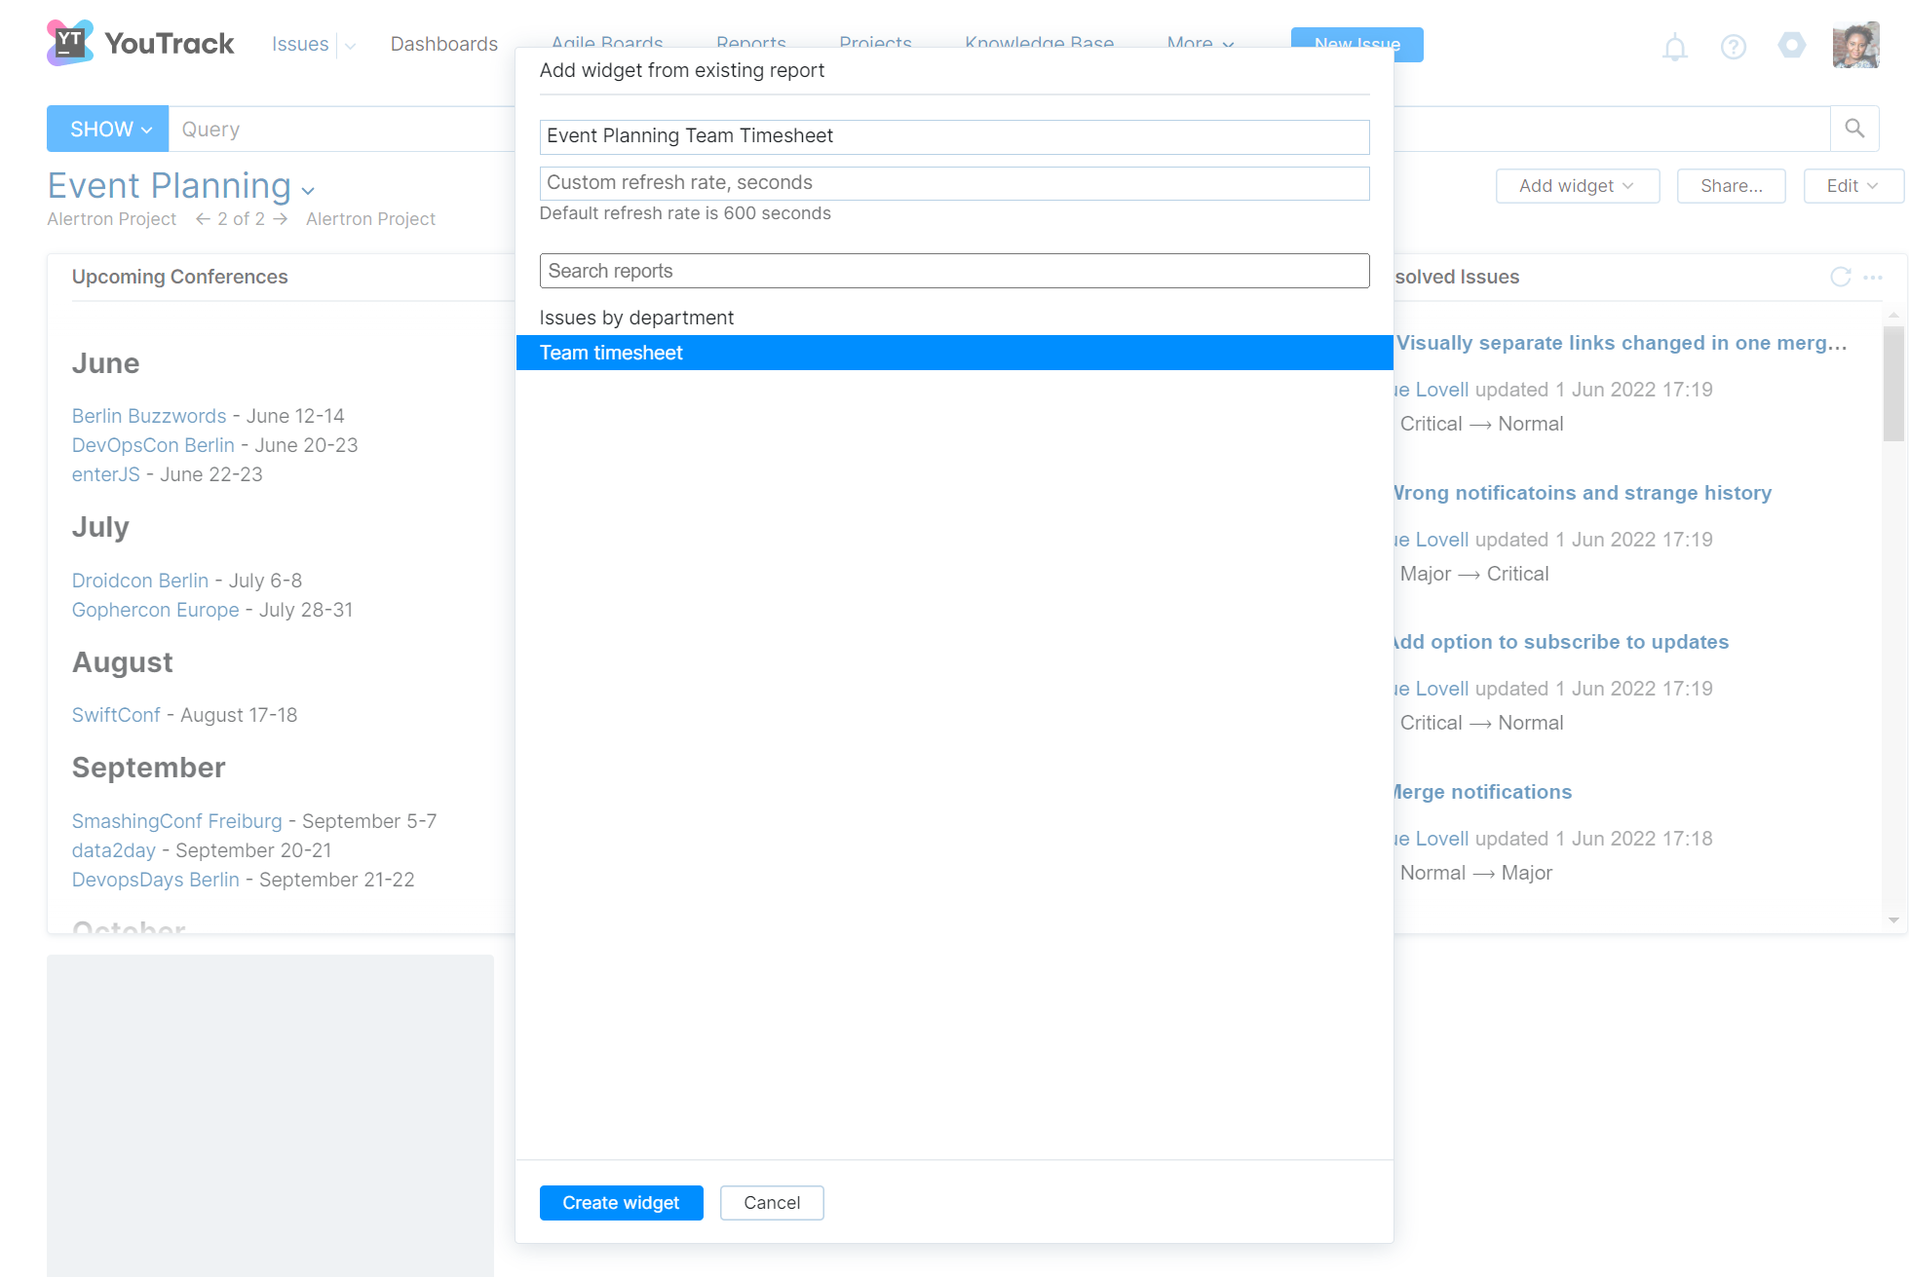Screen dimensions: 1909x1277
Task: Select the Issues by department report
Action: coord(636,318)
